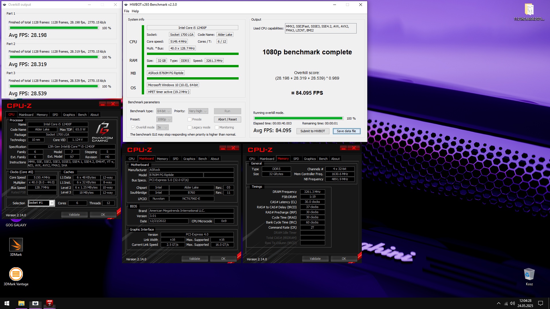Click the Run benchmark button
Screen dimensions: 550x309
tap(227, 111)
